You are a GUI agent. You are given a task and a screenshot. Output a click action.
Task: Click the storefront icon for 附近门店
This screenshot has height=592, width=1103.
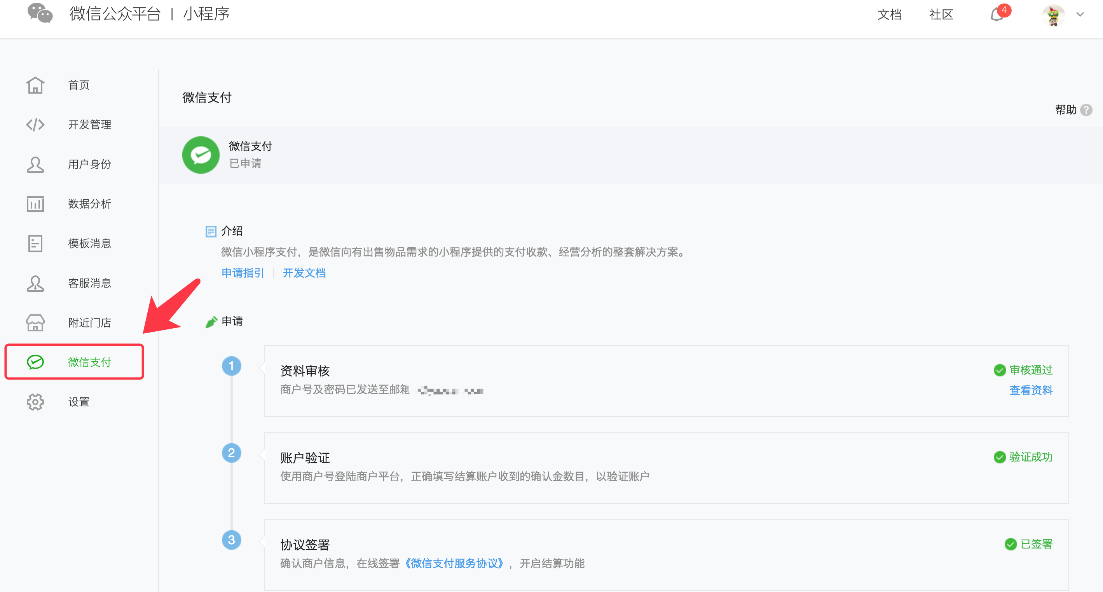(x=35, y=322)
